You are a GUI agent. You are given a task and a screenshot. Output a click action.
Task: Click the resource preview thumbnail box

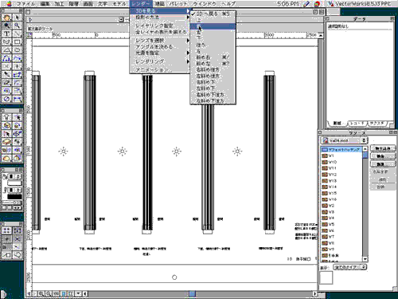pos(326,278)
